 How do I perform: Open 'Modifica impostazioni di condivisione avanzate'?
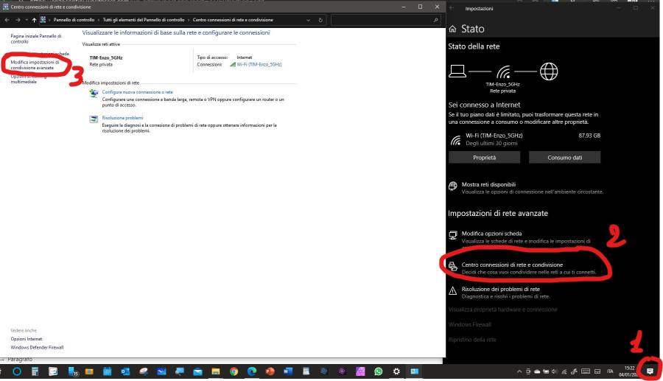point(35,65)
